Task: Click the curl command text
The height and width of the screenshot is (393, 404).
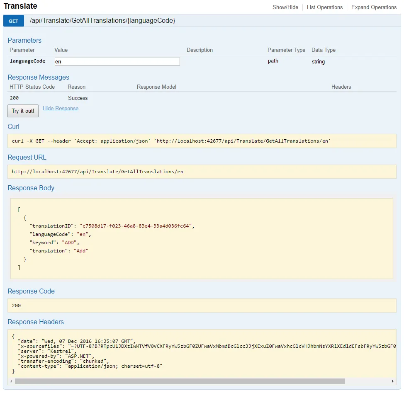Action: pyautogui.click(x=171, y=141)
